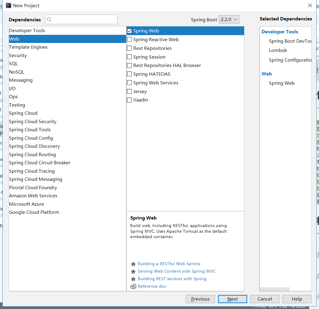Select the Spring Cloud category
Viewport: 319px width, 309px height.
(x=67, y=113)
